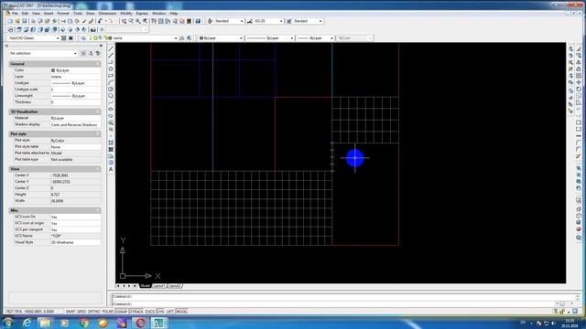Viewport: 586px width, 329px height.
Task: Toggle OTRACK in status bar
Action: point(136,312)
